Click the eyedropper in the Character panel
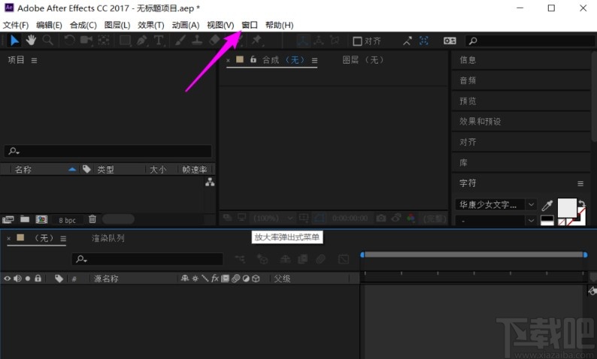The image size is (597, 359). 547,205
